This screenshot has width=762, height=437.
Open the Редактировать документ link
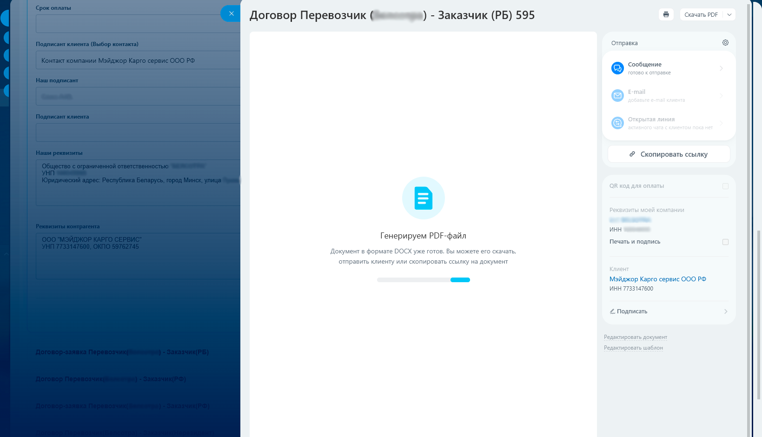[x=635, y=337]
